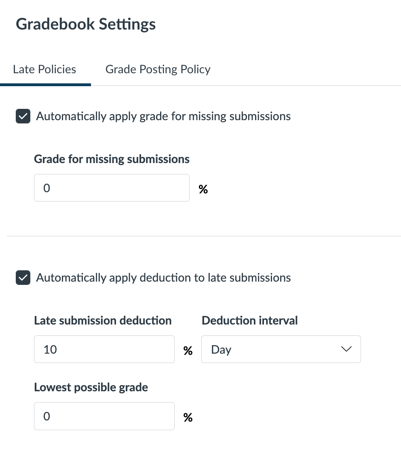Expand the interval selector showing Day

coord(281,349)
